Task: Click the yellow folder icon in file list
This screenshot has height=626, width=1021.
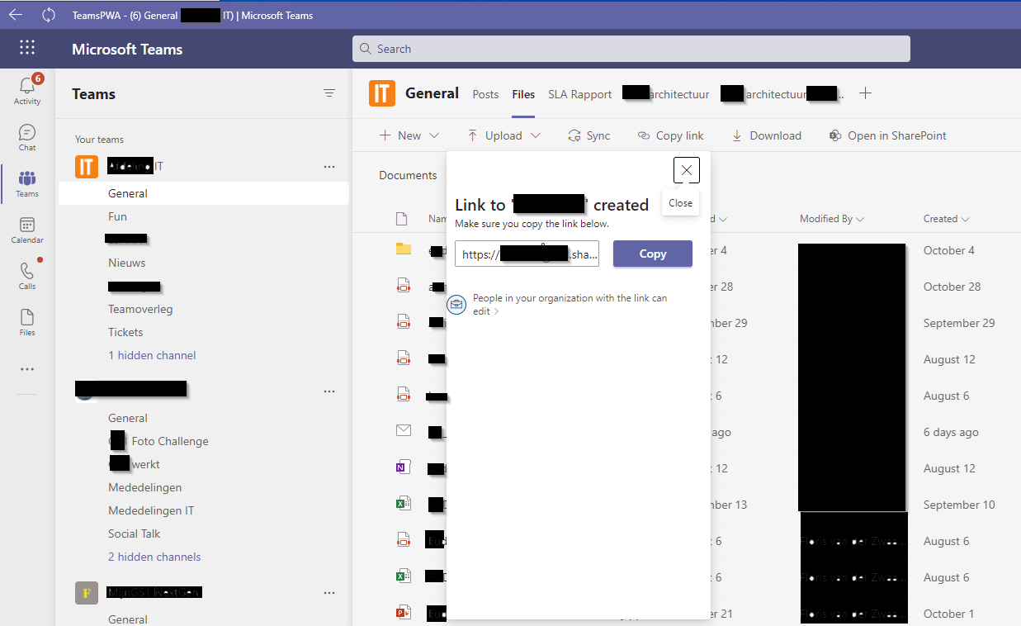Action: pyautogui.click(x=403, y=249)
